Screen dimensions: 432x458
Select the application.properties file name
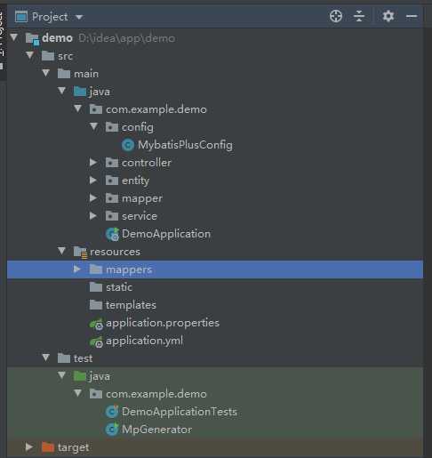tap(163, 323)
